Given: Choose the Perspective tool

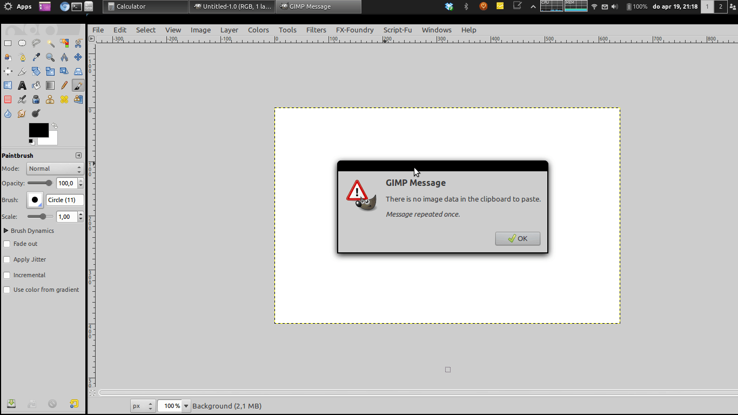Looking at the screenshot, I should pos(78,71).
